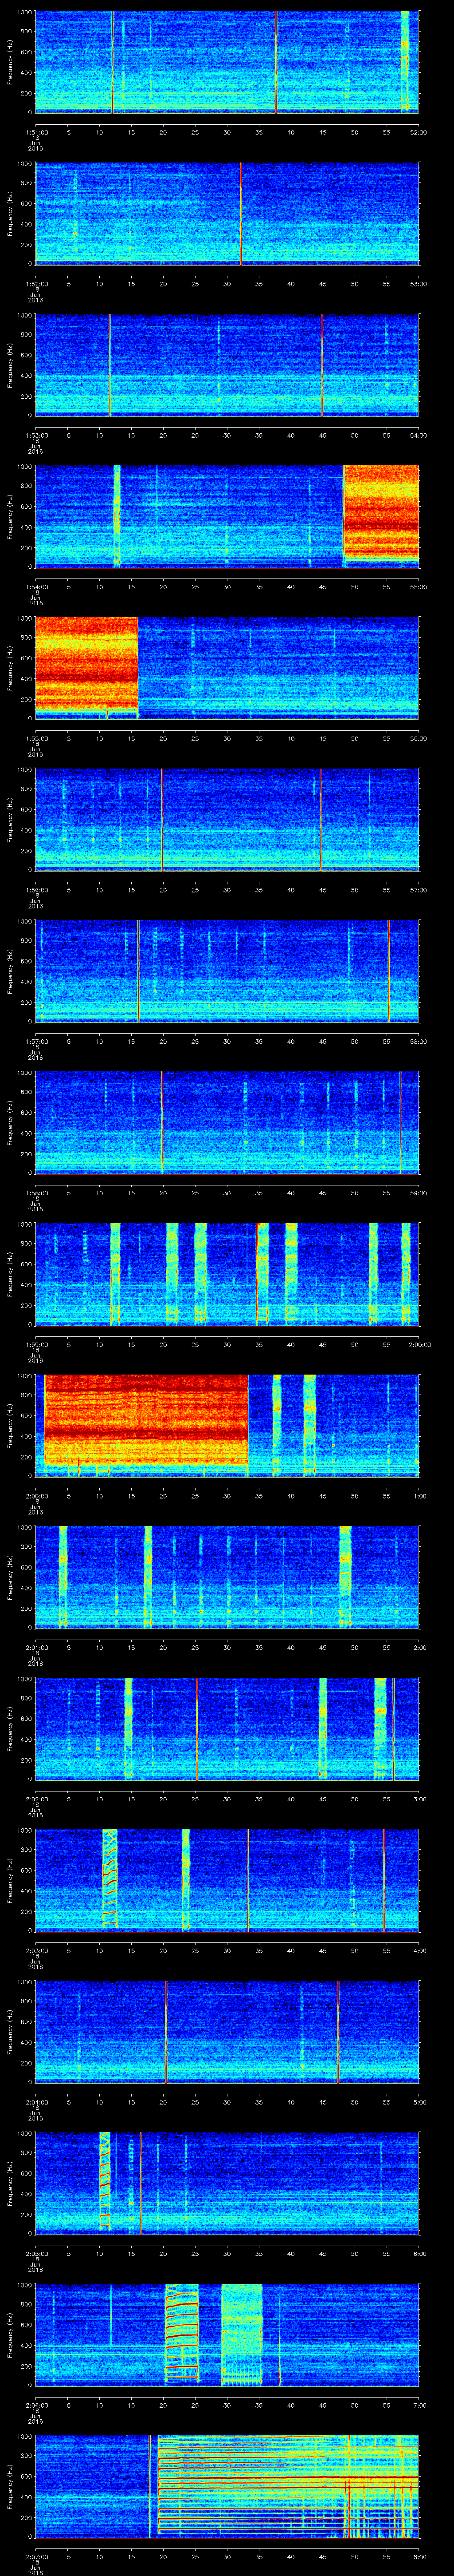The image size is (454, 2576).
Task: Click the red noise block starting the 1:55:00 spectrogram
Action: point(86,667)
